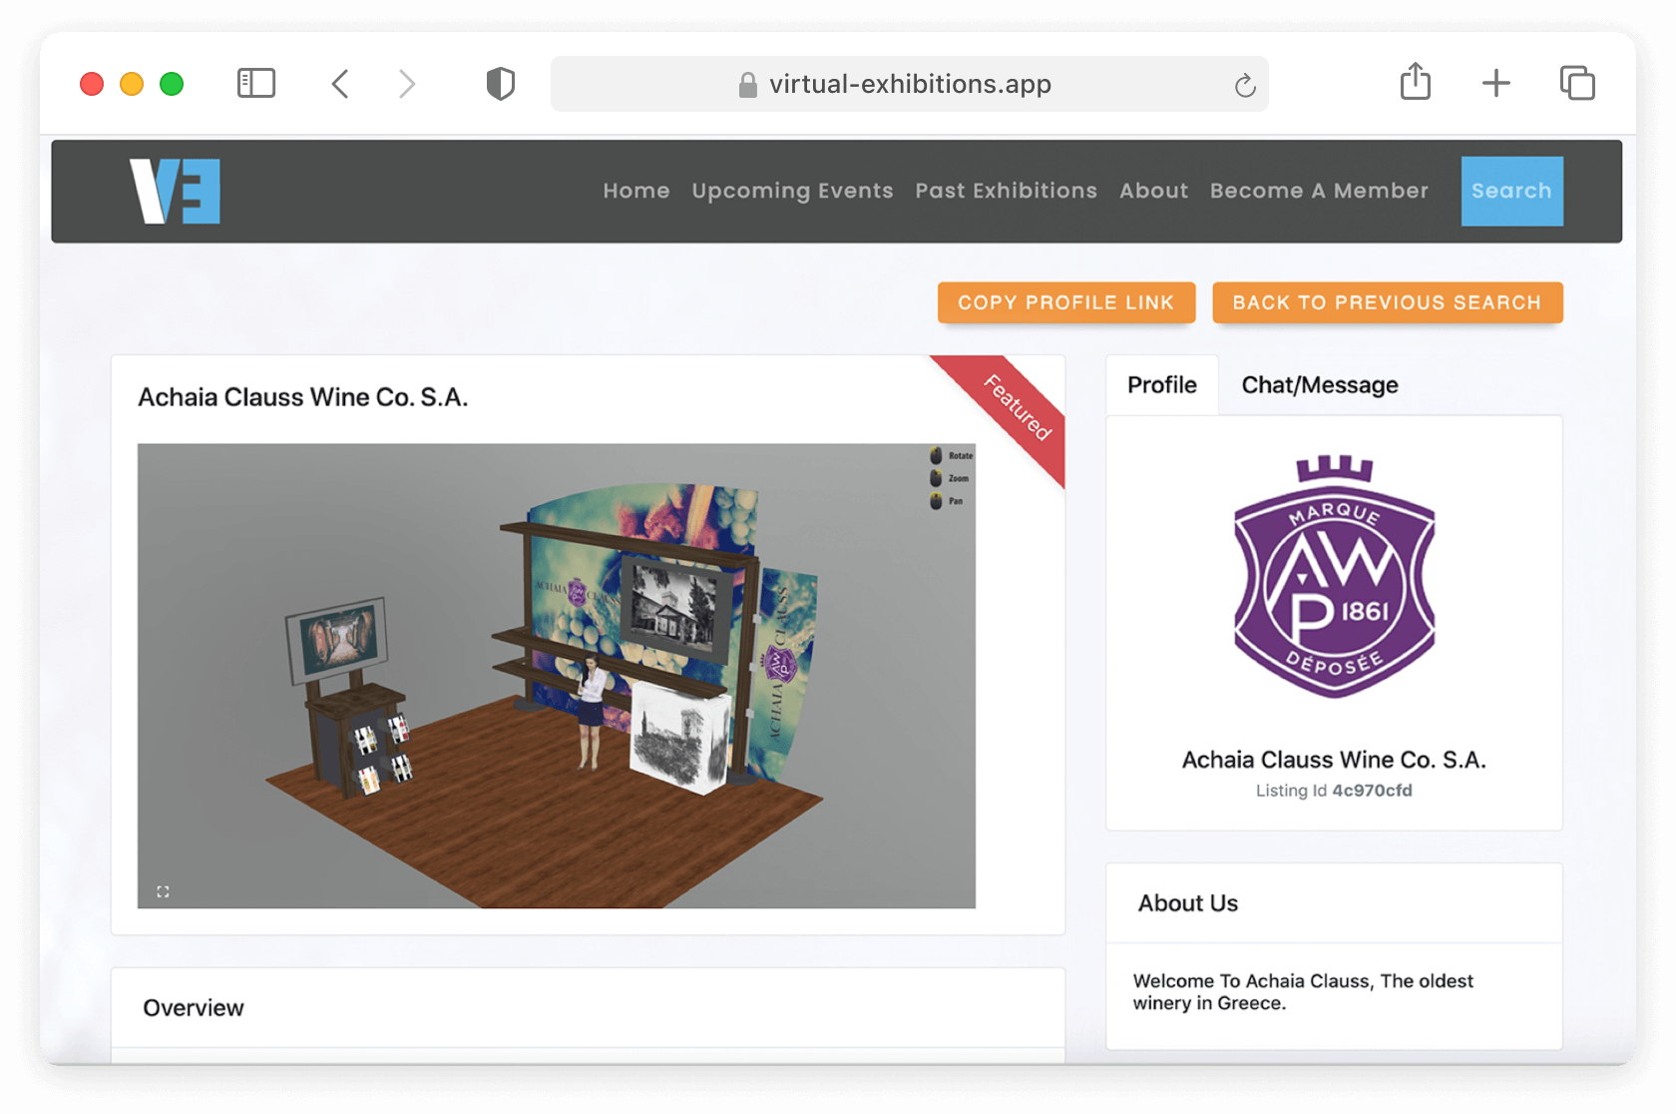Click the virtual-exhibitions.app address field
The width and height of the screenshot is (1676, 1114).
(909, 84)
